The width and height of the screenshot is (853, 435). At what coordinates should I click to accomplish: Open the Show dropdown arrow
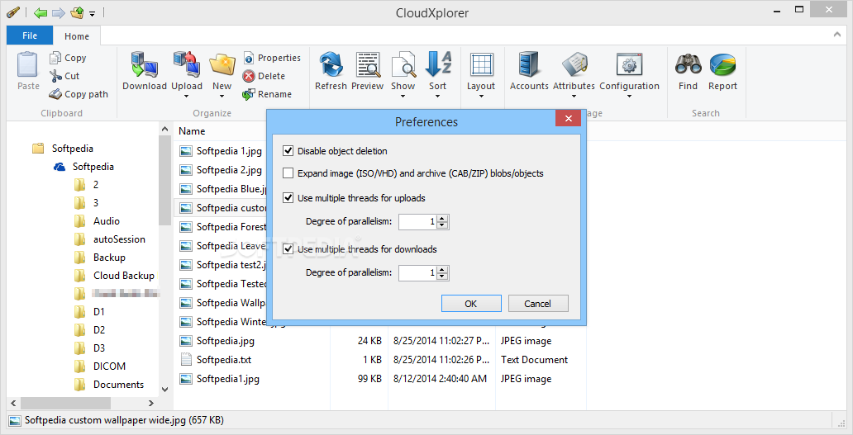(x=403, y=97)
